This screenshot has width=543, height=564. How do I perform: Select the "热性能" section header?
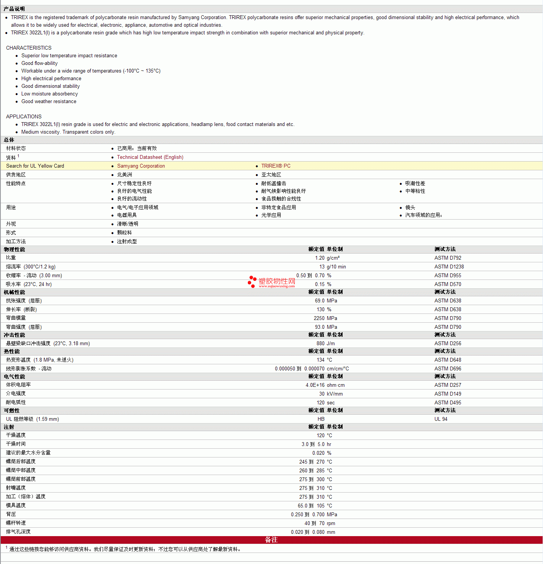tap(11, 352)
